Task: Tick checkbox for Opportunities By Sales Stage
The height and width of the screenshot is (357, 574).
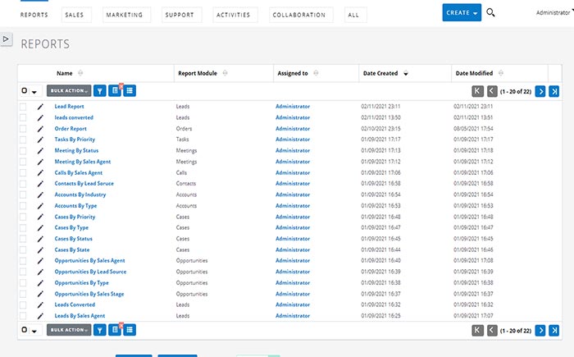Action: [23, 294]
